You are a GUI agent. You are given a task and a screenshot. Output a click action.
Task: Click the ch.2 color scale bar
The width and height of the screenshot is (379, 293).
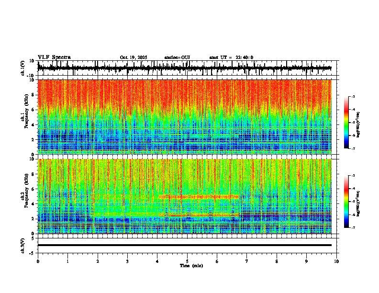pyautogui.click(x=346, y=202)
